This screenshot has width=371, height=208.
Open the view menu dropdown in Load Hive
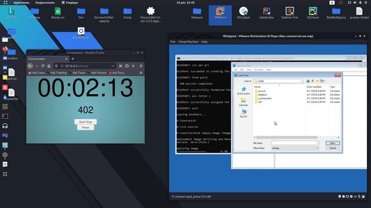[322, 81]
